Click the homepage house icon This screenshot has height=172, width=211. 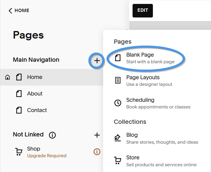8,77
